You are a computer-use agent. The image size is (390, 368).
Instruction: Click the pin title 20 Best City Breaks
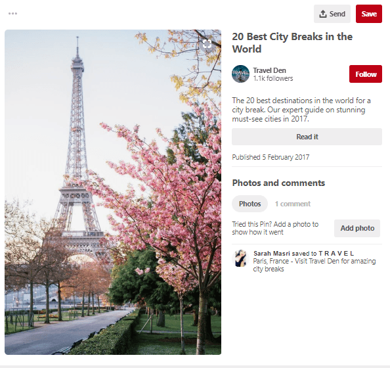pos(292,43)
